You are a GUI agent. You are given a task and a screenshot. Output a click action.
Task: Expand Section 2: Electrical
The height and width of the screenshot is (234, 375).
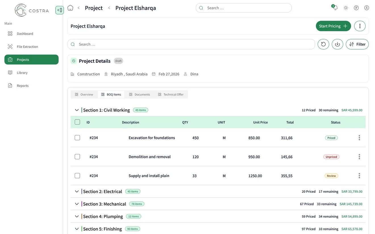pyautogui.click(x=77, y=191)
